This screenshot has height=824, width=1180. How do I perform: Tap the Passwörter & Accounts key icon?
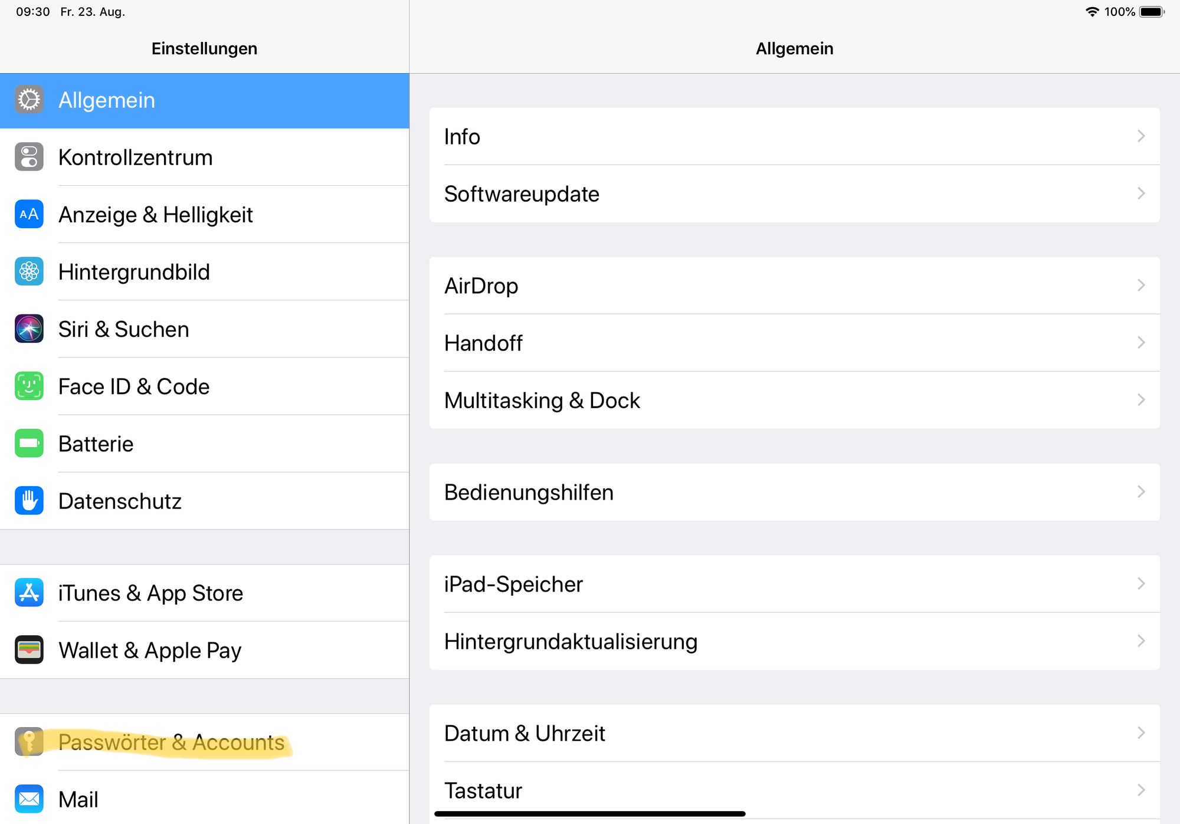point(29,741)
